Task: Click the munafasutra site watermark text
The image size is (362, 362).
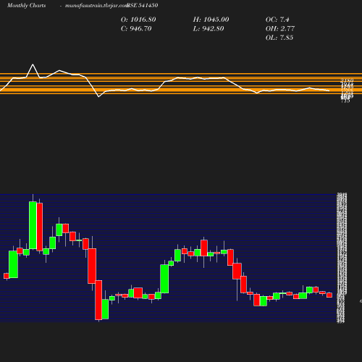Action: tap(96, 5)
